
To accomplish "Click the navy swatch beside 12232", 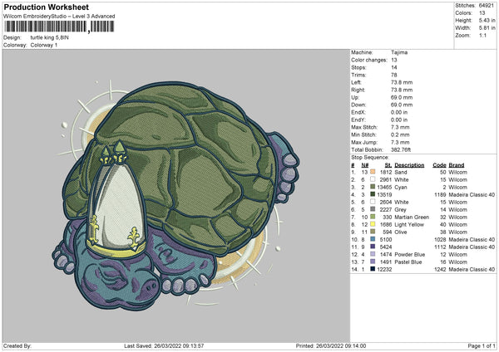I will (x=373, y=269).
